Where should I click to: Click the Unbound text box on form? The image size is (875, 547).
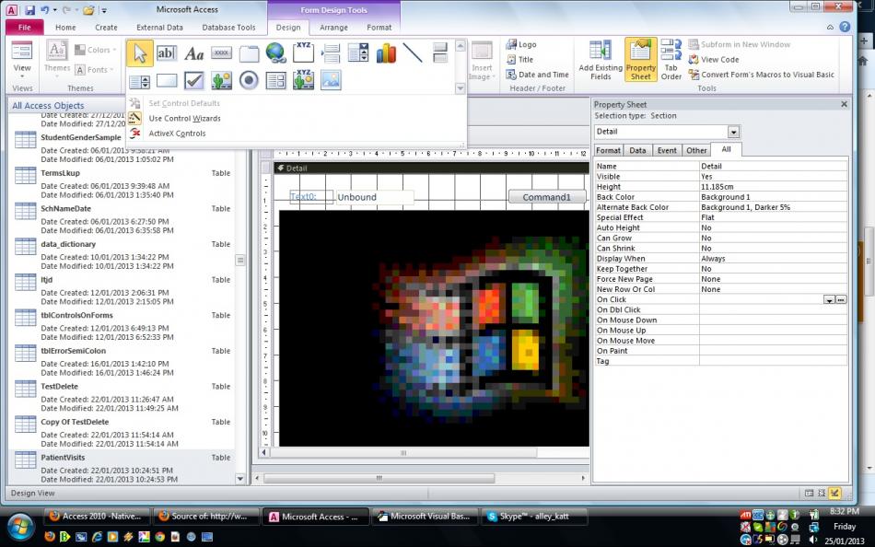click(375, 197)
